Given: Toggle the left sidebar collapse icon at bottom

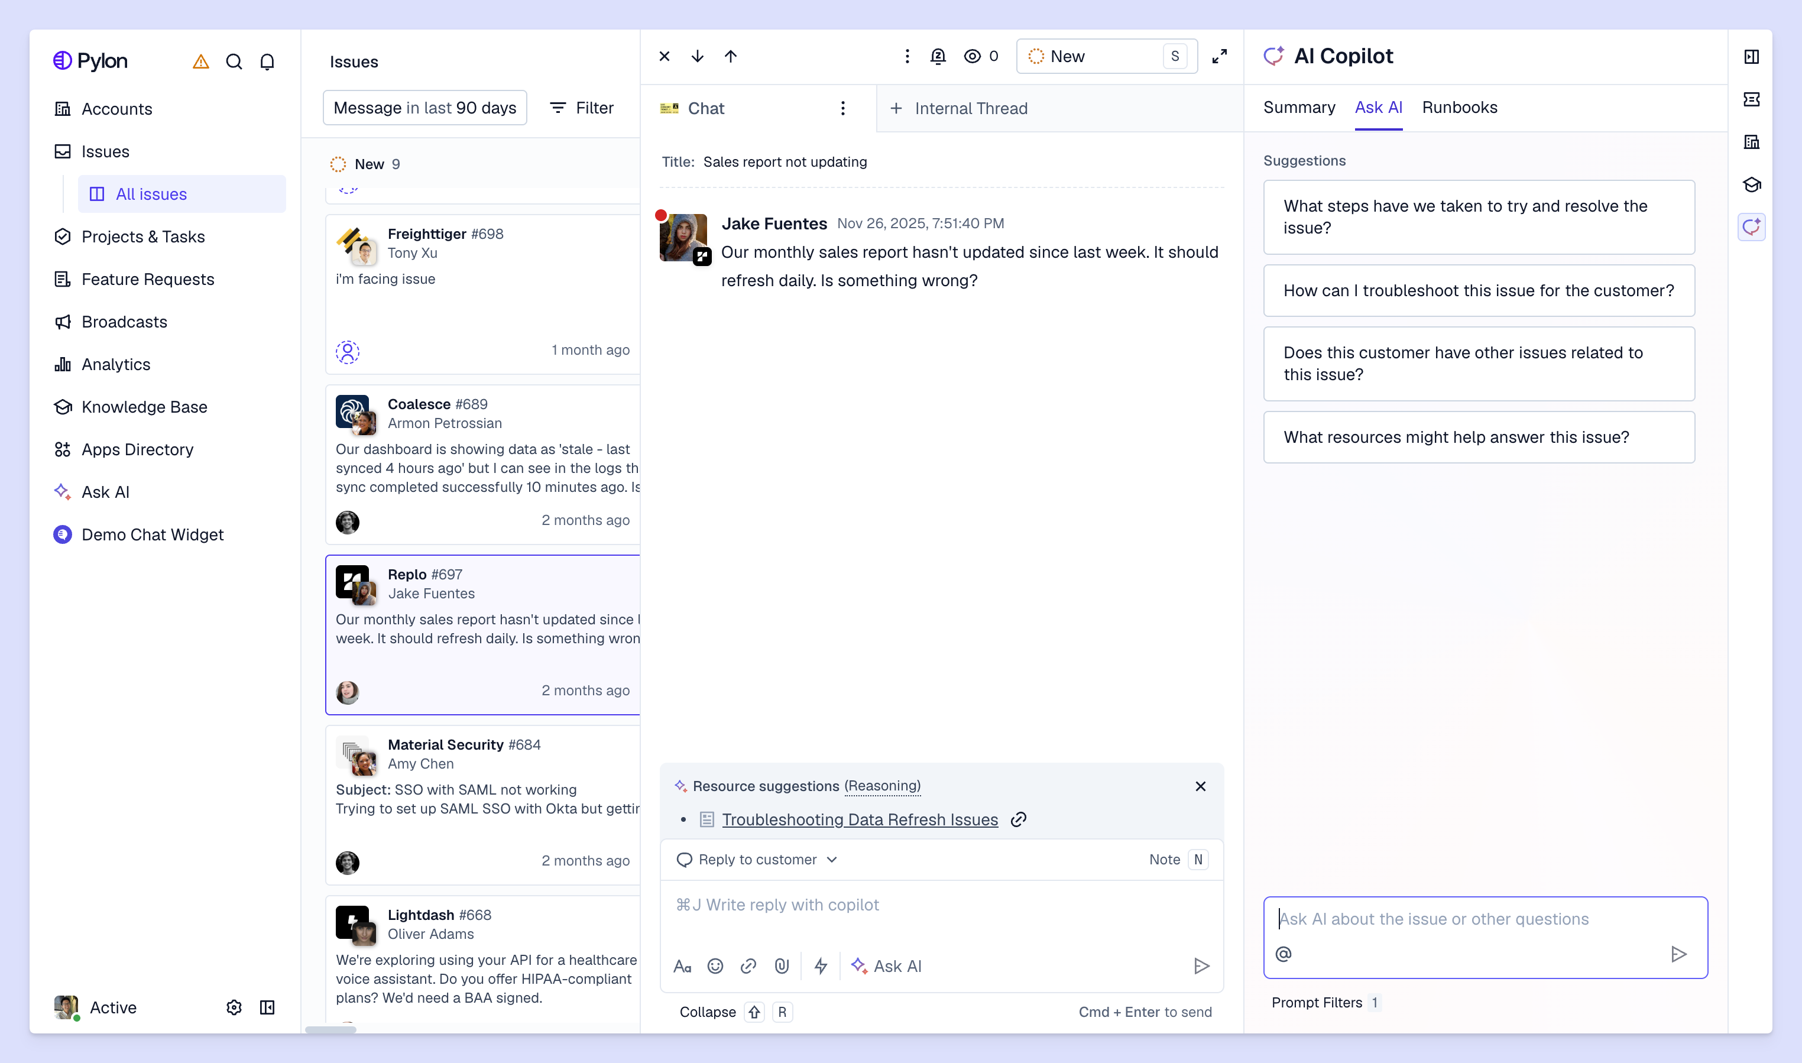Looking at the screenshot, I should 267,1007.
